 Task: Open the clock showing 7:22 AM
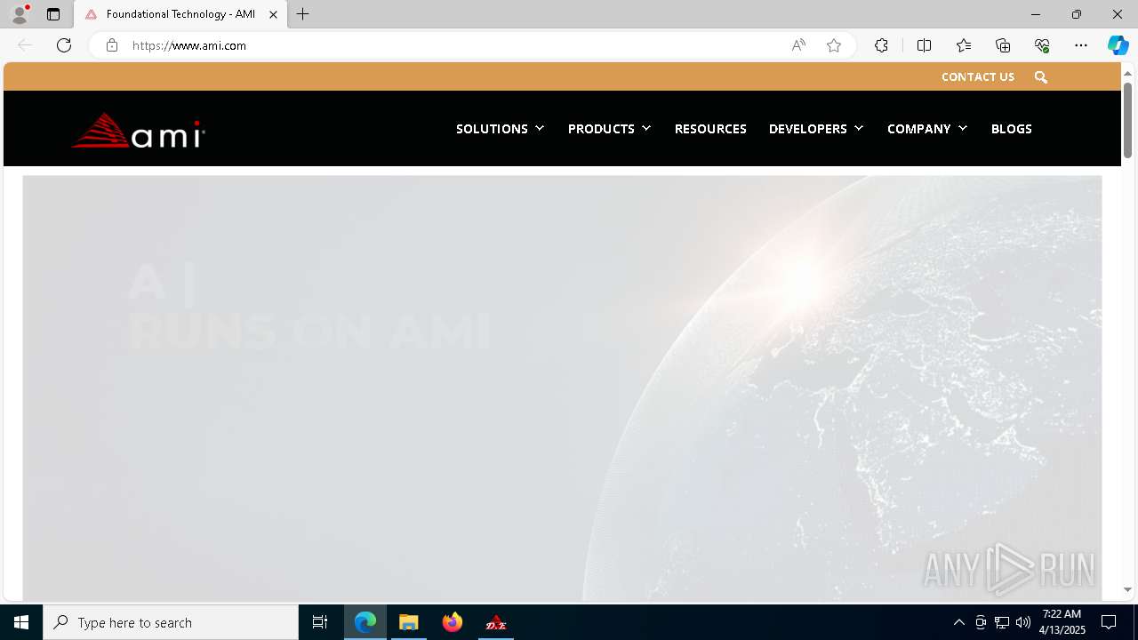tap(1062, 622)
